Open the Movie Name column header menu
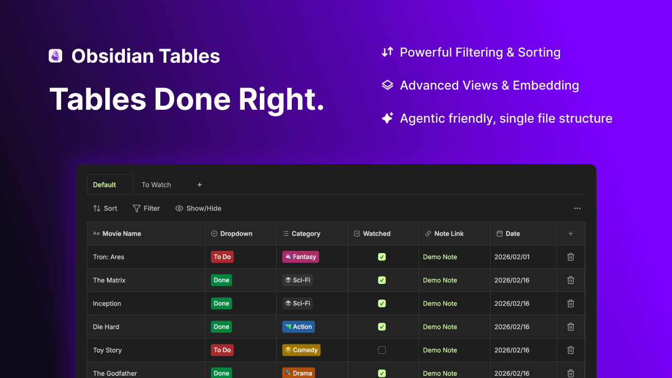Screen dimensions: 672x378 point(146,234)
